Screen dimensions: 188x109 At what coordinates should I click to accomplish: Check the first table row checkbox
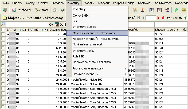[x=3, y=34]
